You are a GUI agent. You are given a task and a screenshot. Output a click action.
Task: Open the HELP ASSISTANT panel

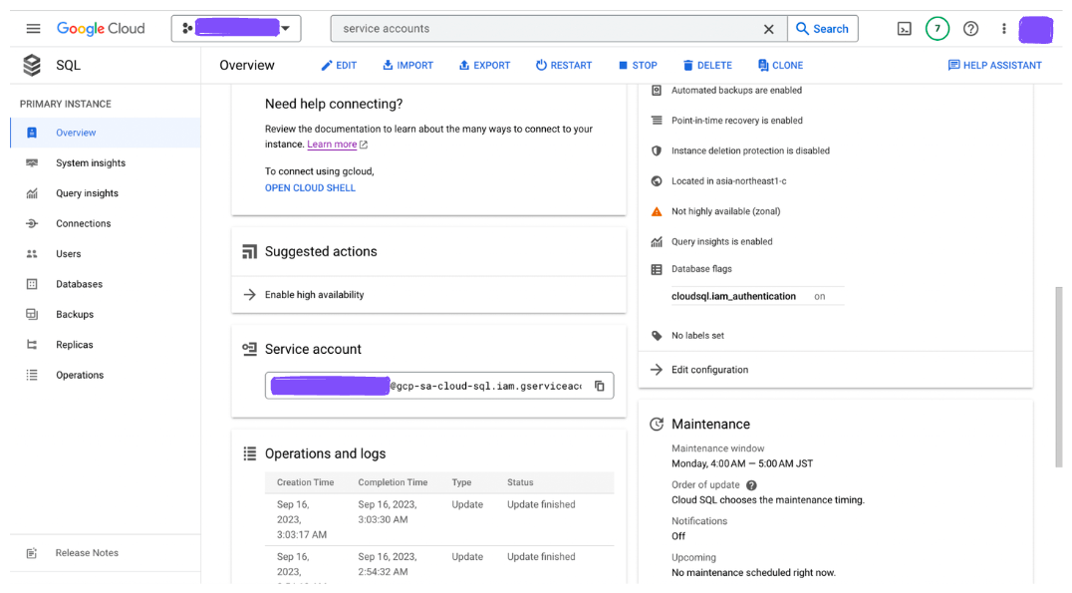tap(994, 66)
